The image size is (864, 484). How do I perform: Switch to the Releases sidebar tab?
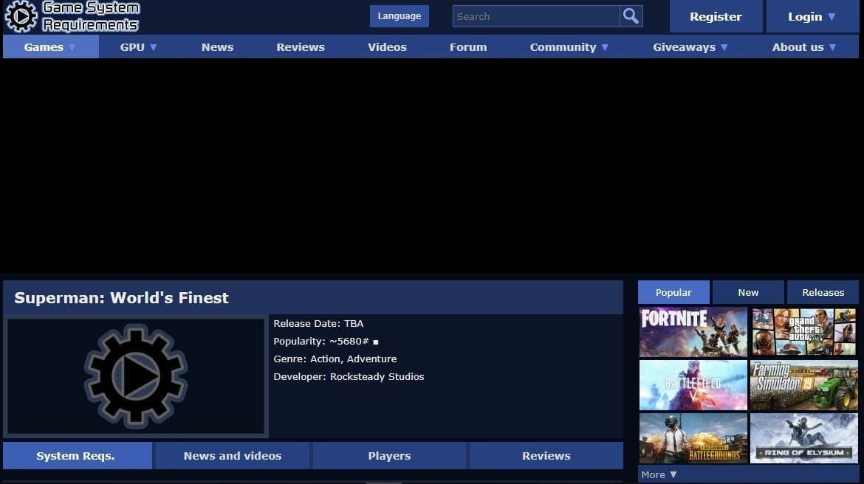[823, 293]
